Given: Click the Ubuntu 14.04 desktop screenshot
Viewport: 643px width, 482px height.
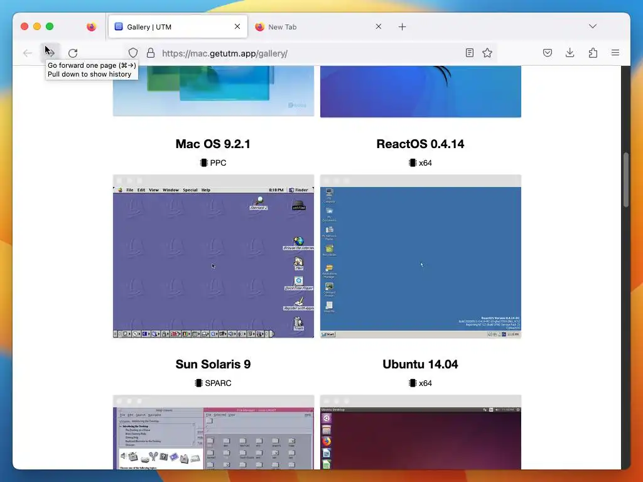Looking at the screenshot, I should 420,432.
